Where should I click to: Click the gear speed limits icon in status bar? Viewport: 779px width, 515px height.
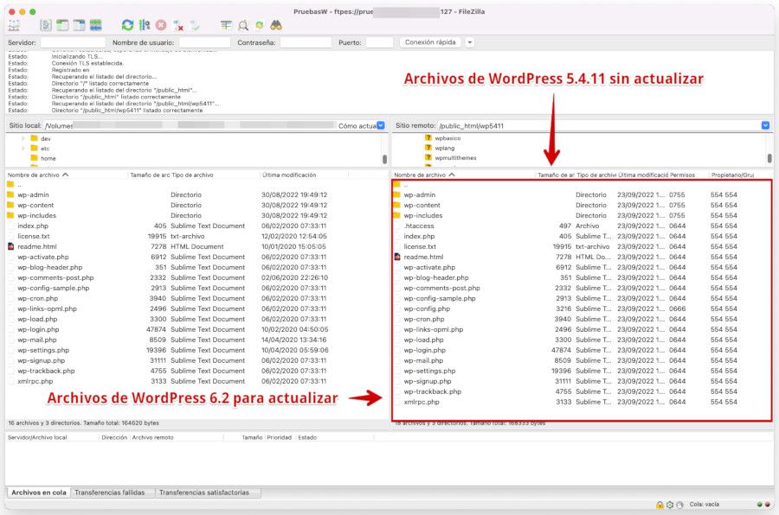click(670, 505)
